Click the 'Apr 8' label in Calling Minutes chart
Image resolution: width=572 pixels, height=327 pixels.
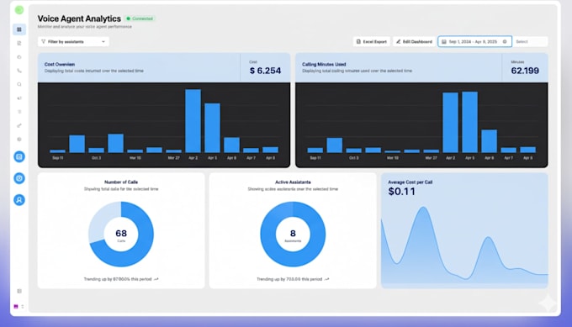528,158
